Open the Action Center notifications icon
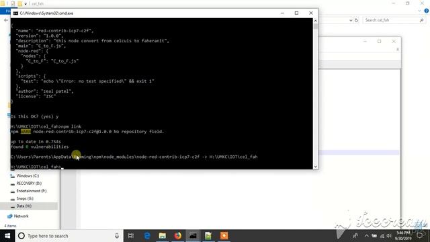This screenshot has height=242, width=430. click(419, 236)
